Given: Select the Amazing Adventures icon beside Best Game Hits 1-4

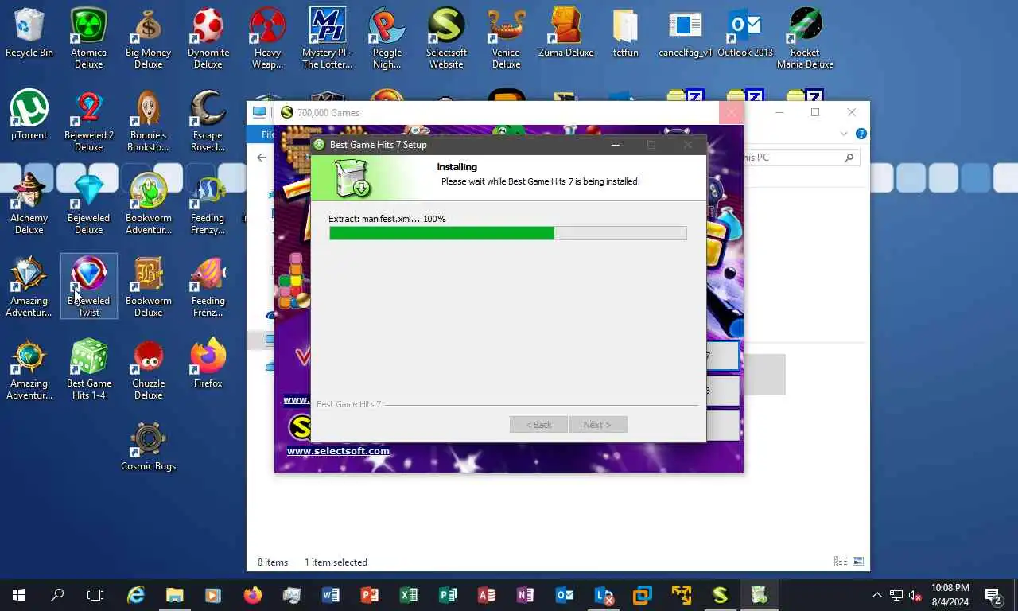Looking at the screenshot, I should [29, 369].
